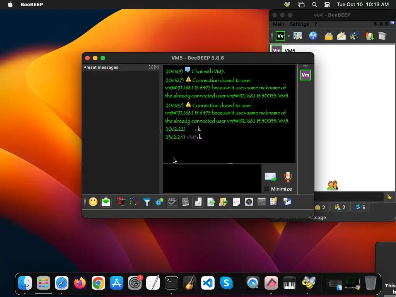The image size is (396, 297).
Task: Open the emoticons smiley picker
Action: (x=93, y=202)
